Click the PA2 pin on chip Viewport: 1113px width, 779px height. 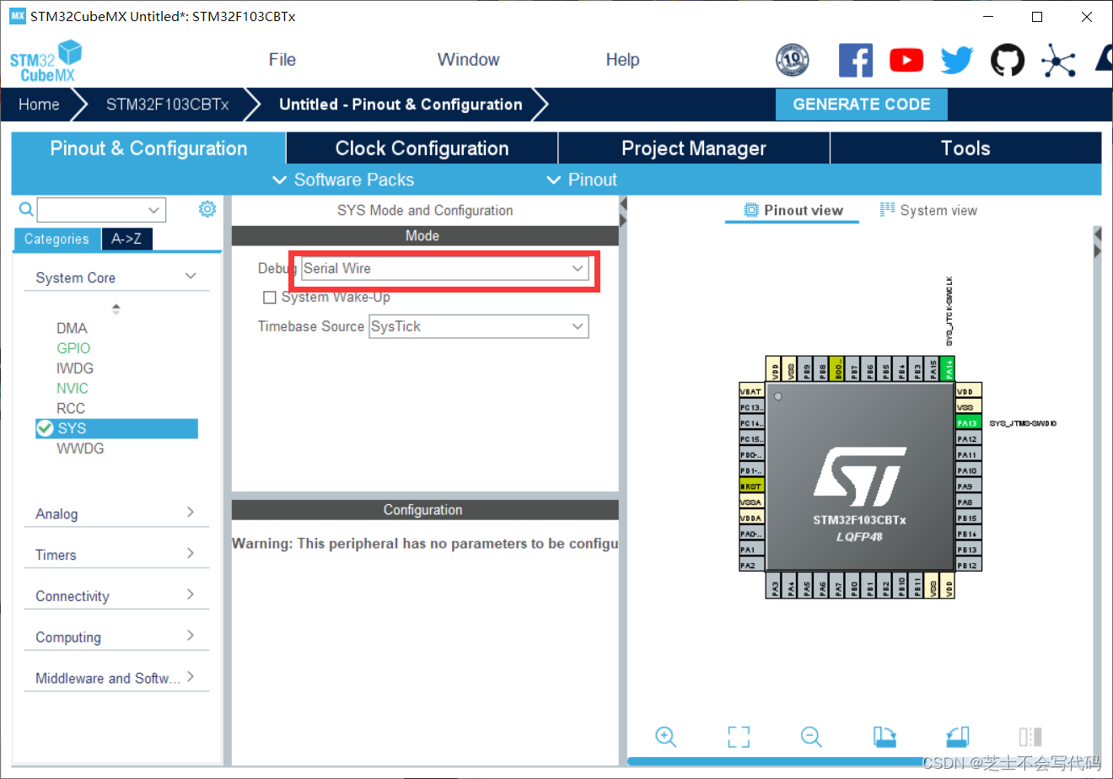point(751,566)
